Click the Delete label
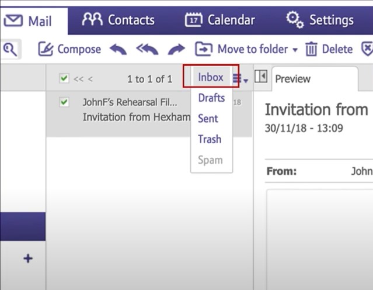Image resolution: width=373 pixels, height=290 pixels. [337, 49]
